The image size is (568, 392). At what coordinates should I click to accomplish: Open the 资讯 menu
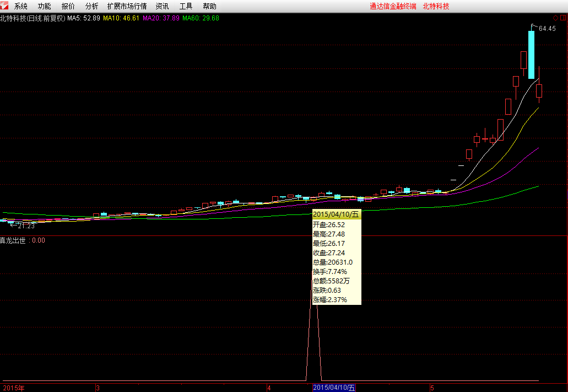click(x=162, y=6)
